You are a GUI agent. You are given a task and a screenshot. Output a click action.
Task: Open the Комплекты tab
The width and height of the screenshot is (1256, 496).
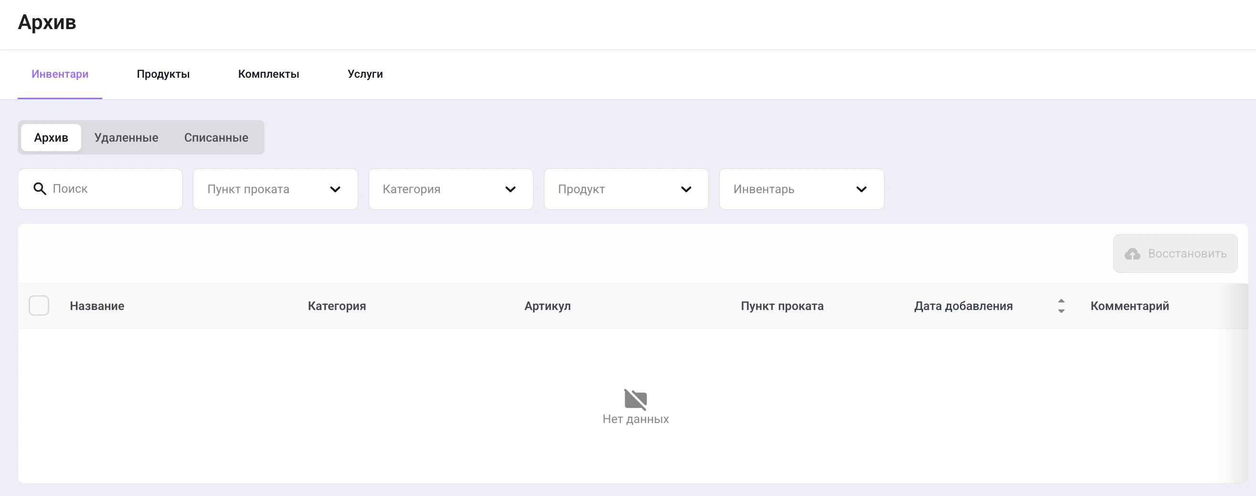[268, 74]
